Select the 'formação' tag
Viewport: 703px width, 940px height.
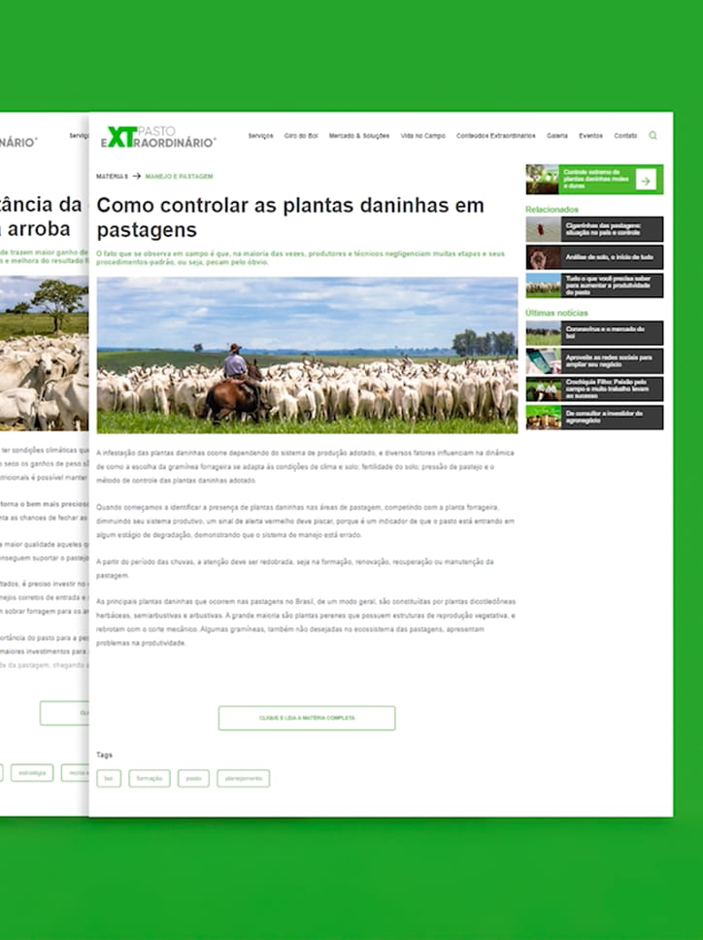pos(150,779)
